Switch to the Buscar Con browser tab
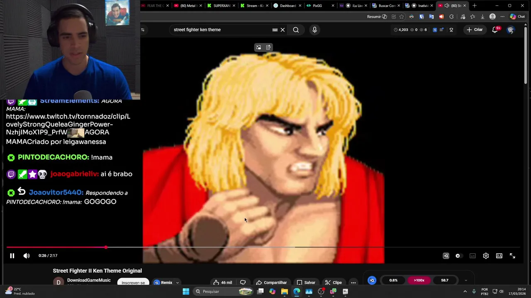The height and width of the screenshot is (298, 531). coord(387,5)
